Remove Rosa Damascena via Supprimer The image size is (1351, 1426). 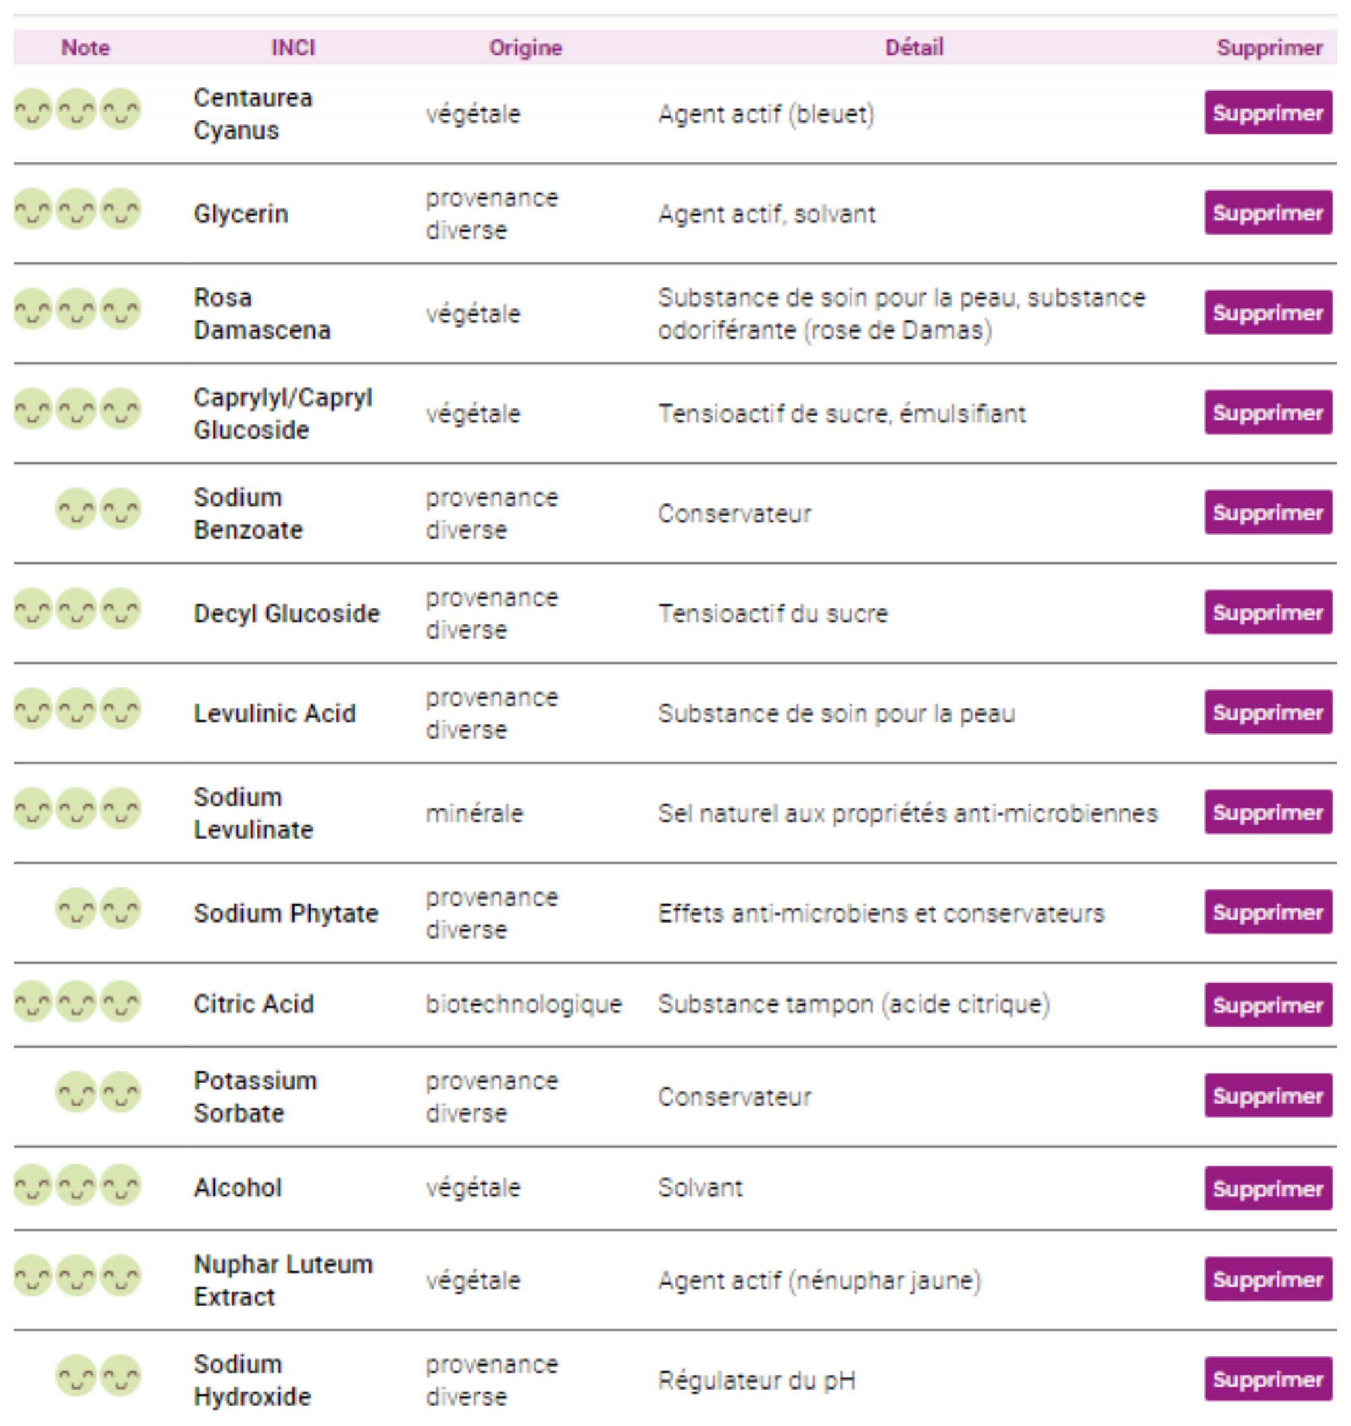(x=1267, y=312)
